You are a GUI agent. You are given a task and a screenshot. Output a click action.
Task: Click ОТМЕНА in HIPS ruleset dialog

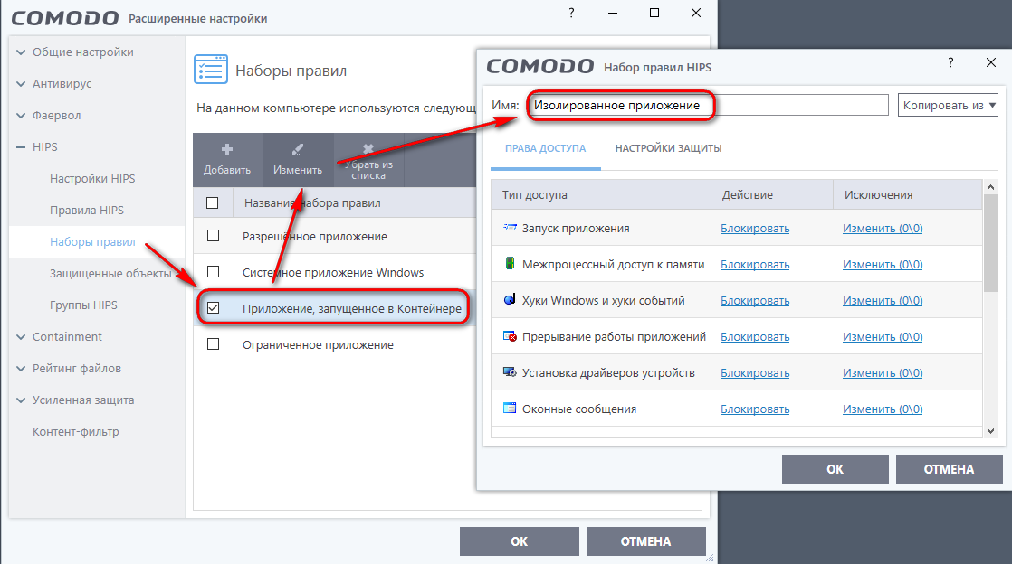pyautogui.click(x=949, y=468)
